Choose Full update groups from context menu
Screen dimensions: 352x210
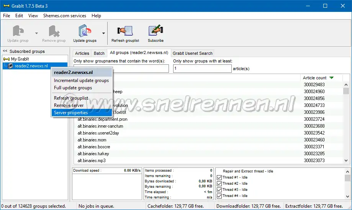pos(82,88)
